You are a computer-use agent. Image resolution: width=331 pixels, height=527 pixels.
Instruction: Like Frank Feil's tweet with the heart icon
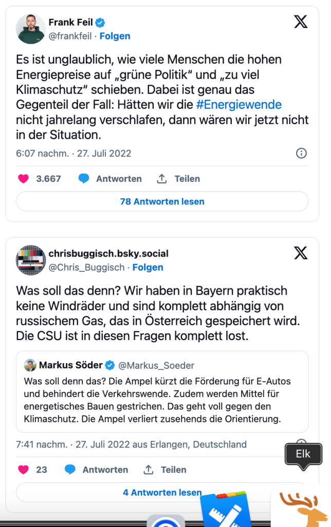pos(24,179)
